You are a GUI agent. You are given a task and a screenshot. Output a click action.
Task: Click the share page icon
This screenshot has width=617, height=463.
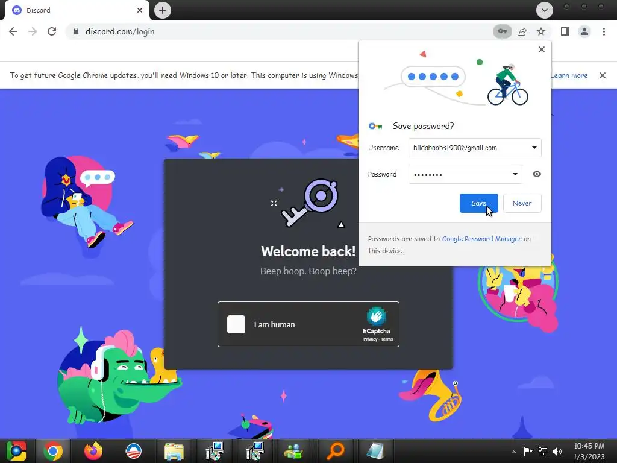point(522,31)
